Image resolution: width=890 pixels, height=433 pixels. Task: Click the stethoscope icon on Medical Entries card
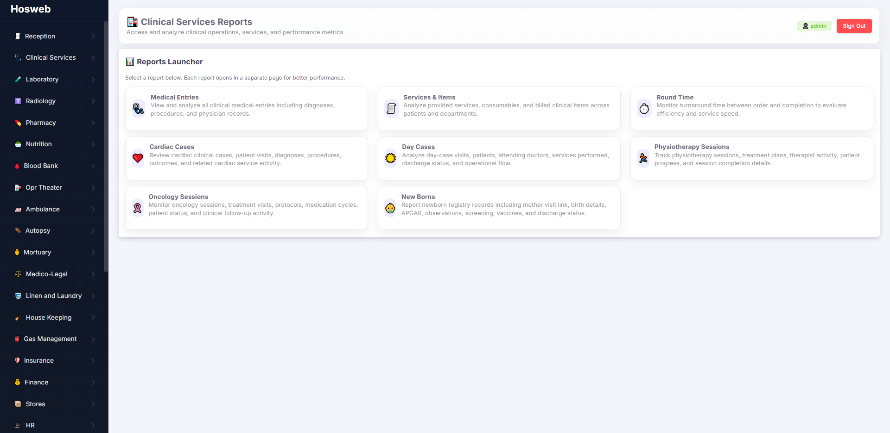pos(138,109)
